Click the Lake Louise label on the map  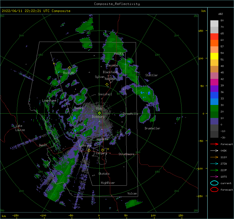point(19,128)
